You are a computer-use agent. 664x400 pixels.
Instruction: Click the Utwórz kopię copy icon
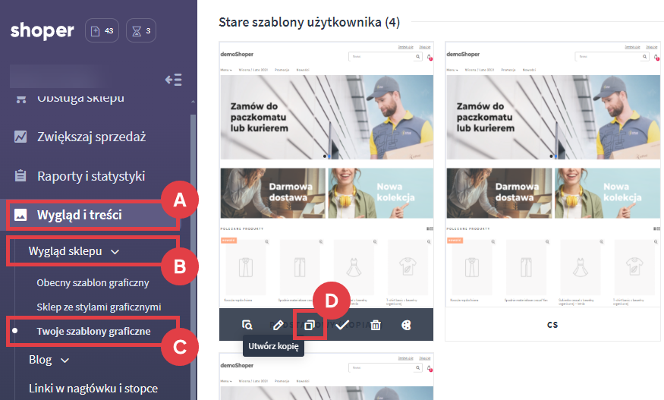point(310,325)
